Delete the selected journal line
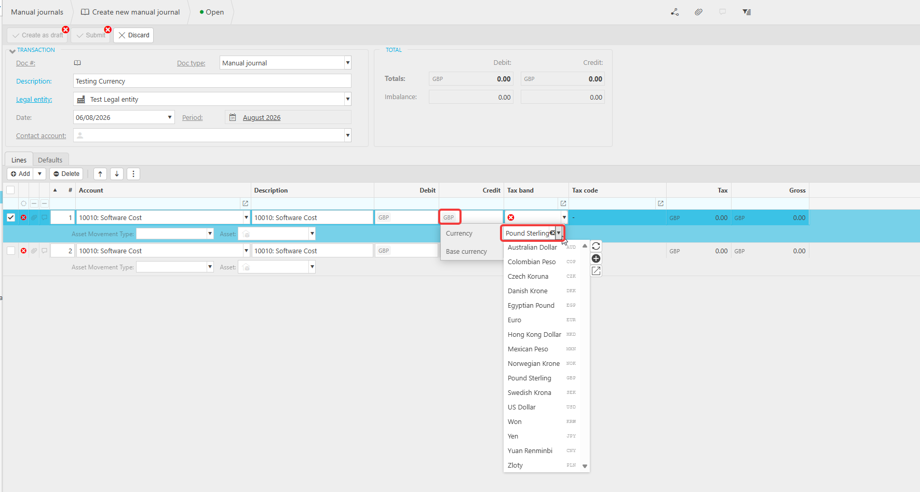Image resolution: width=920 pixels, height=492 pixels. coord(66,174)
